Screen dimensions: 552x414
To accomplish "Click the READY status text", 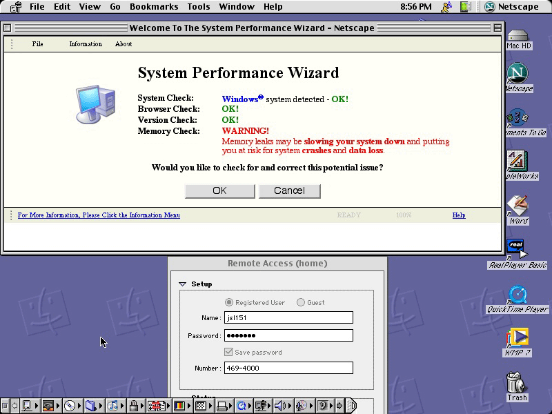I will click(x=349, y=215).
